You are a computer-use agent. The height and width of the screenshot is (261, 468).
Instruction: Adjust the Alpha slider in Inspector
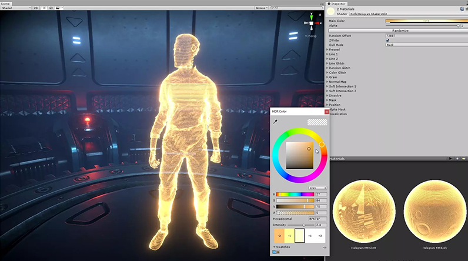[422, 26]
